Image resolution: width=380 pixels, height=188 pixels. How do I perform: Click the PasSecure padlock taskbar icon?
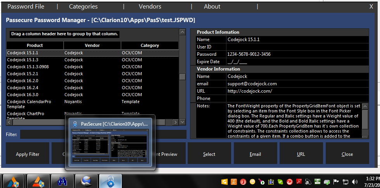pos(110,181)
